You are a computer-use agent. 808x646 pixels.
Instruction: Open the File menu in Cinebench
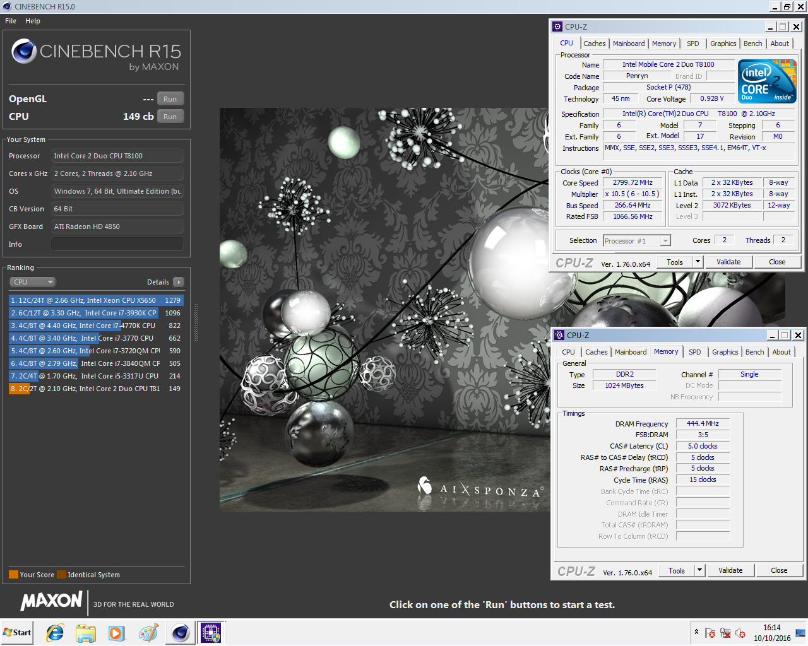pyautogui.click(x=11, y=21)
